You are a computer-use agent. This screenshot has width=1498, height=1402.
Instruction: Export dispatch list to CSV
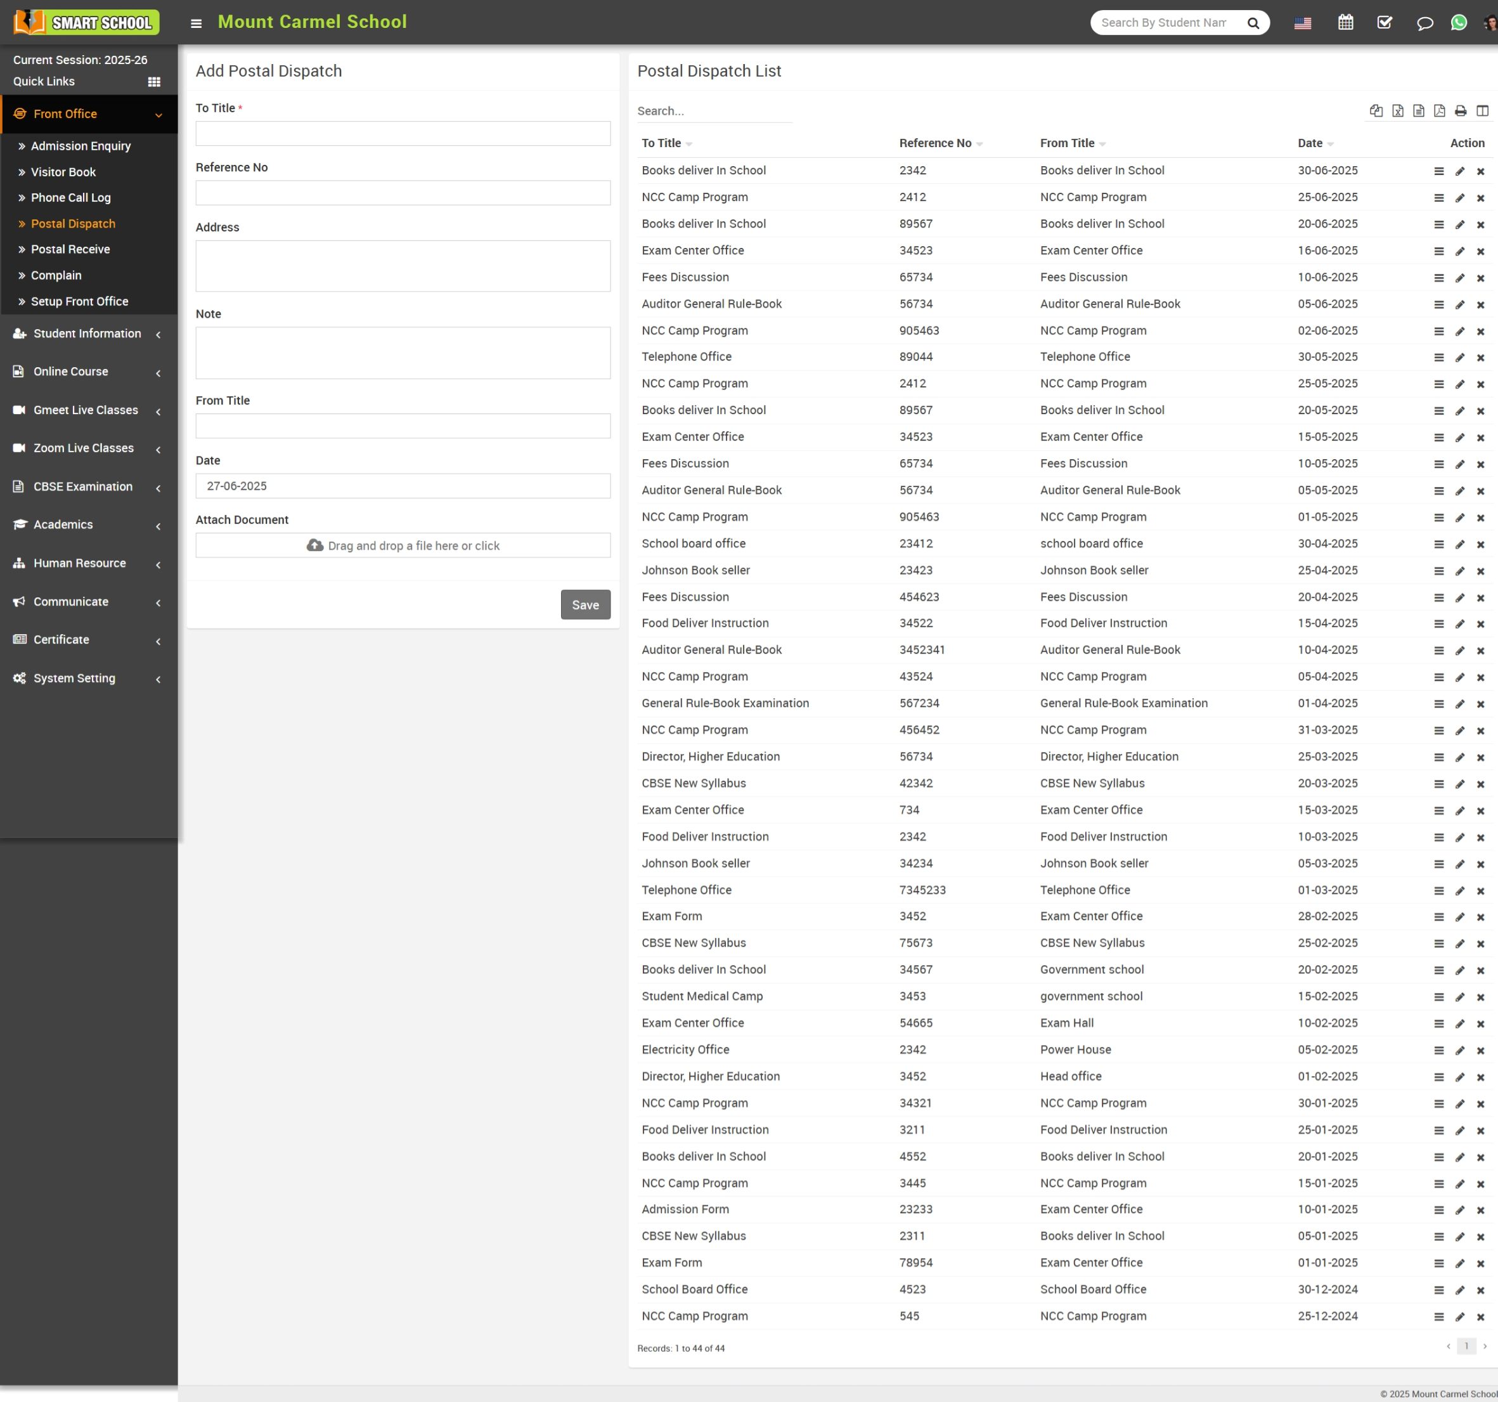click(1418, 111)
